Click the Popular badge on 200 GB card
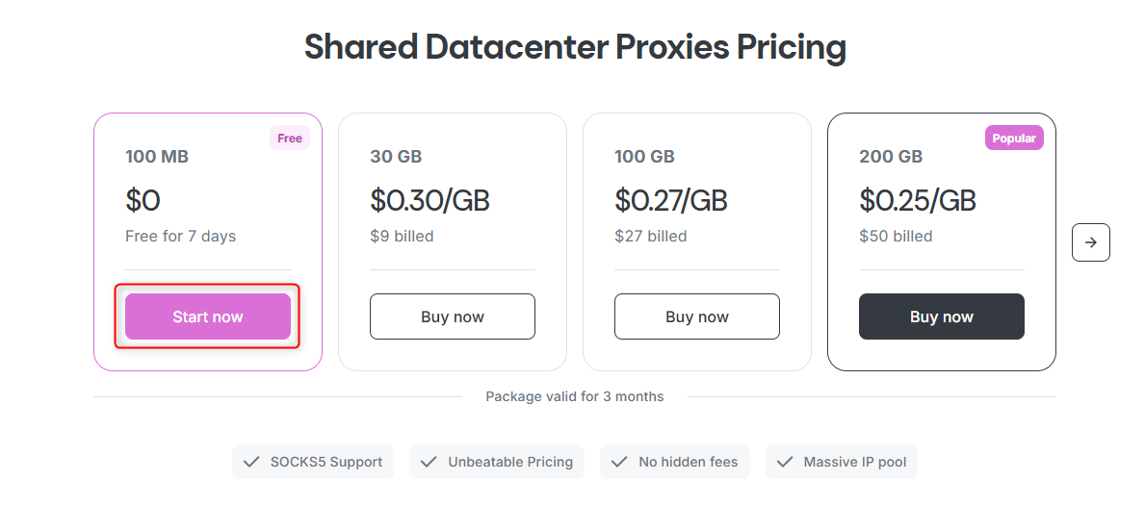1145x506 pixels. 1014,139
